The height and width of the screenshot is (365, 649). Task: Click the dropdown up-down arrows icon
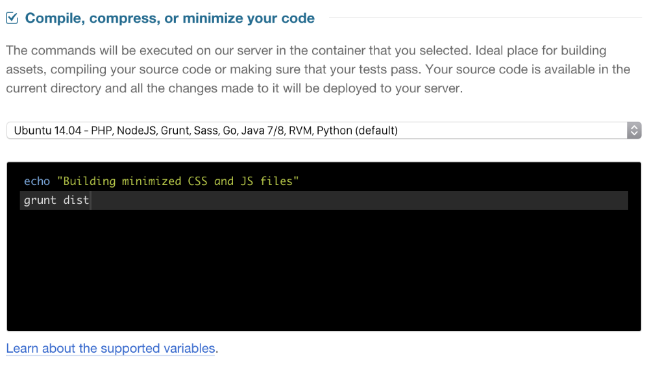(633, 131)
